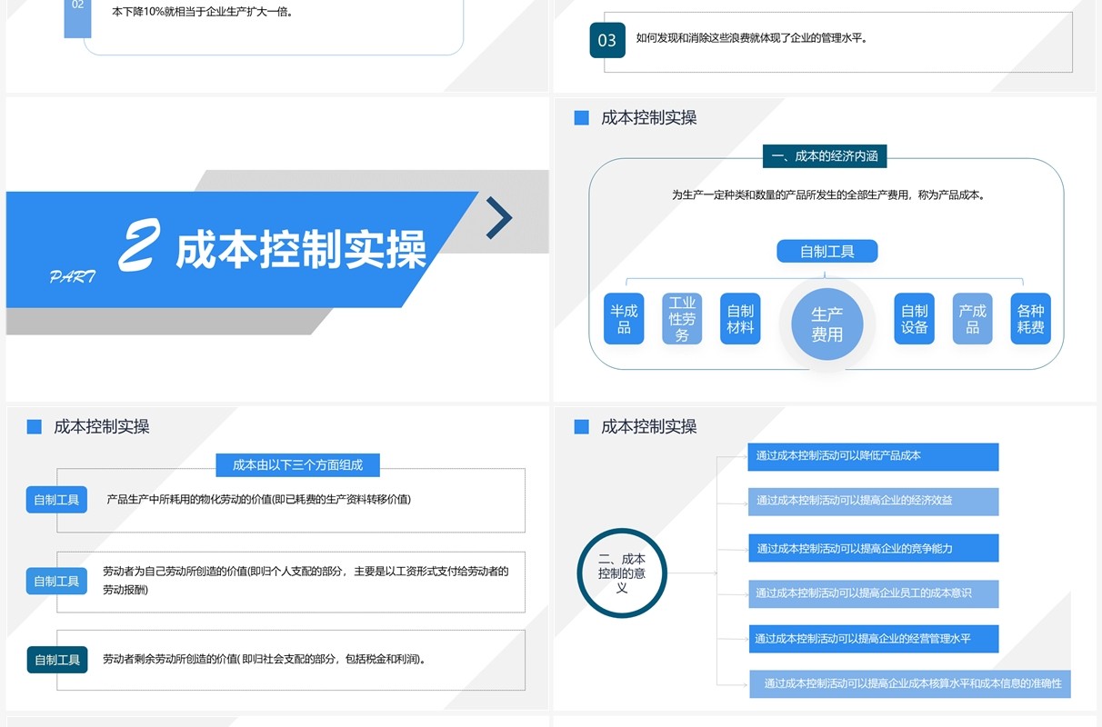This screenshot has width=1102, height=727.
Task: Click the "成本控制实操" heading above "一、成本的经济内涵"
Action: tap(649, 118)
